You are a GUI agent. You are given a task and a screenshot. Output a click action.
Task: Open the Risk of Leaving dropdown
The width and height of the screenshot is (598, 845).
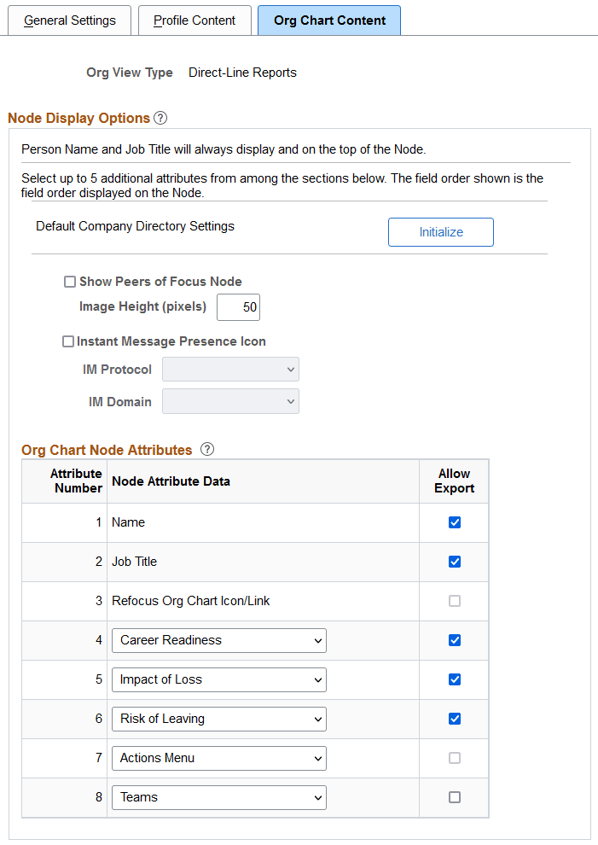point(218,719)
